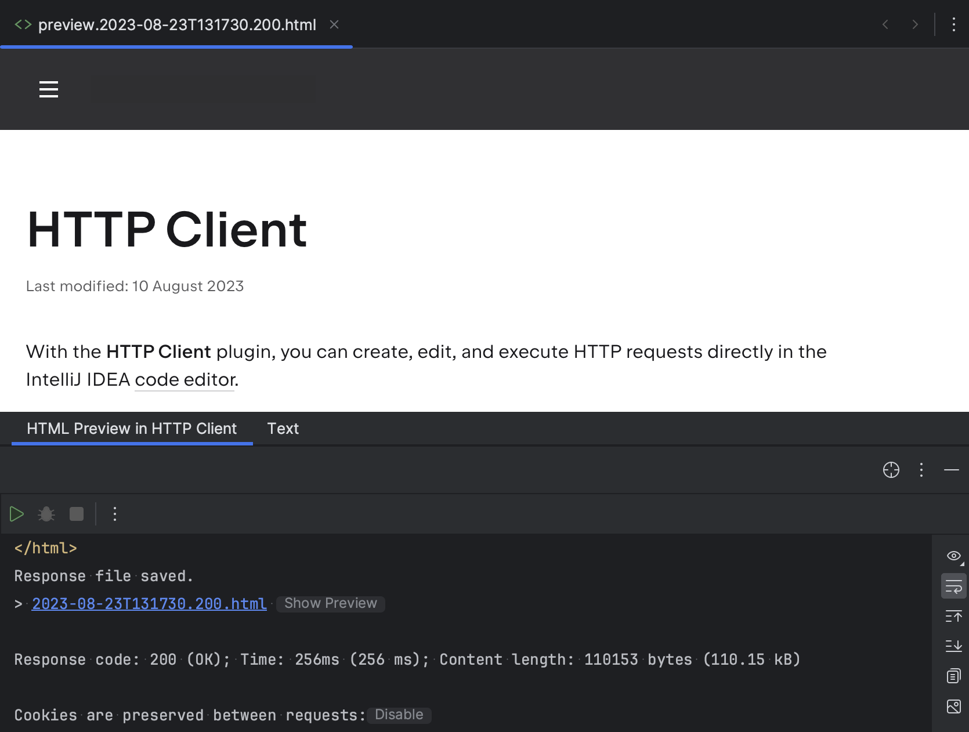
Task: Open the hamburger menu at the top left
Action: point(48,89)
